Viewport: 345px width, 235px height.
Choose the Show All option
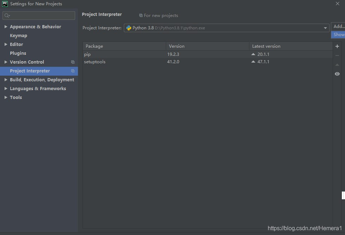338,34
